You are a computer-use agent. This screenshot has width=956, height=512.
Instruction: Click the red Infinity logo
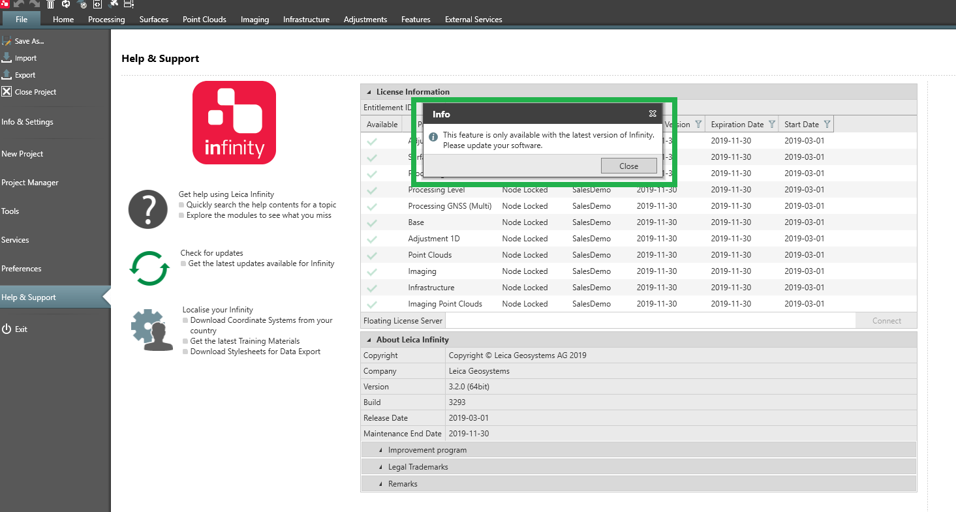click(234, 123)
